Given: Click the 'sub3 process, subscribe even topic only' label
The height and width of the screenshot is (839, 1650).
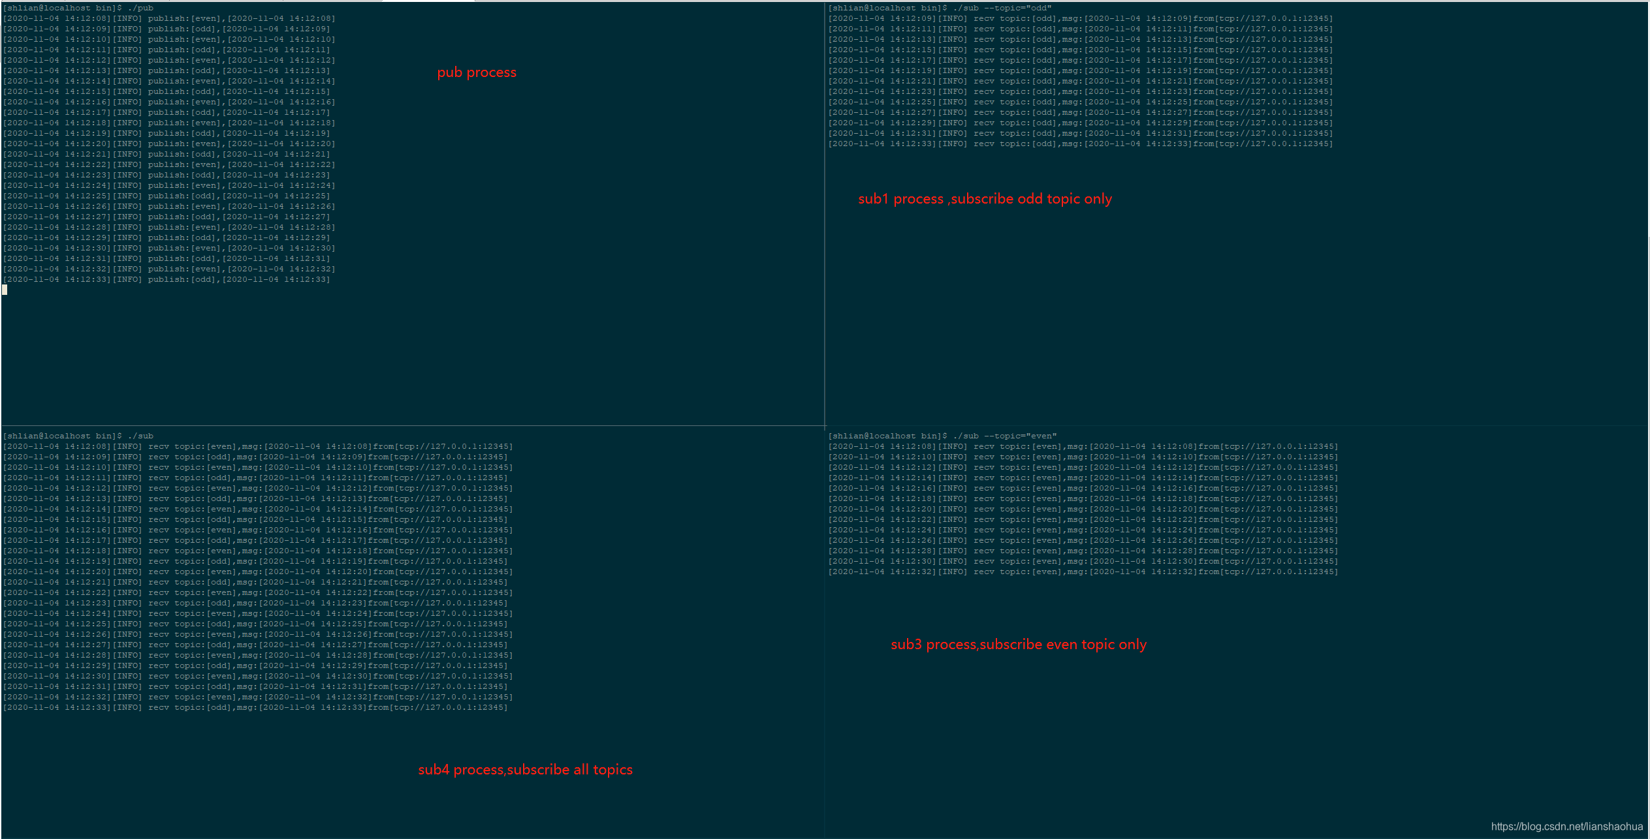Looking at the screenshot, I should point(1019,645).
